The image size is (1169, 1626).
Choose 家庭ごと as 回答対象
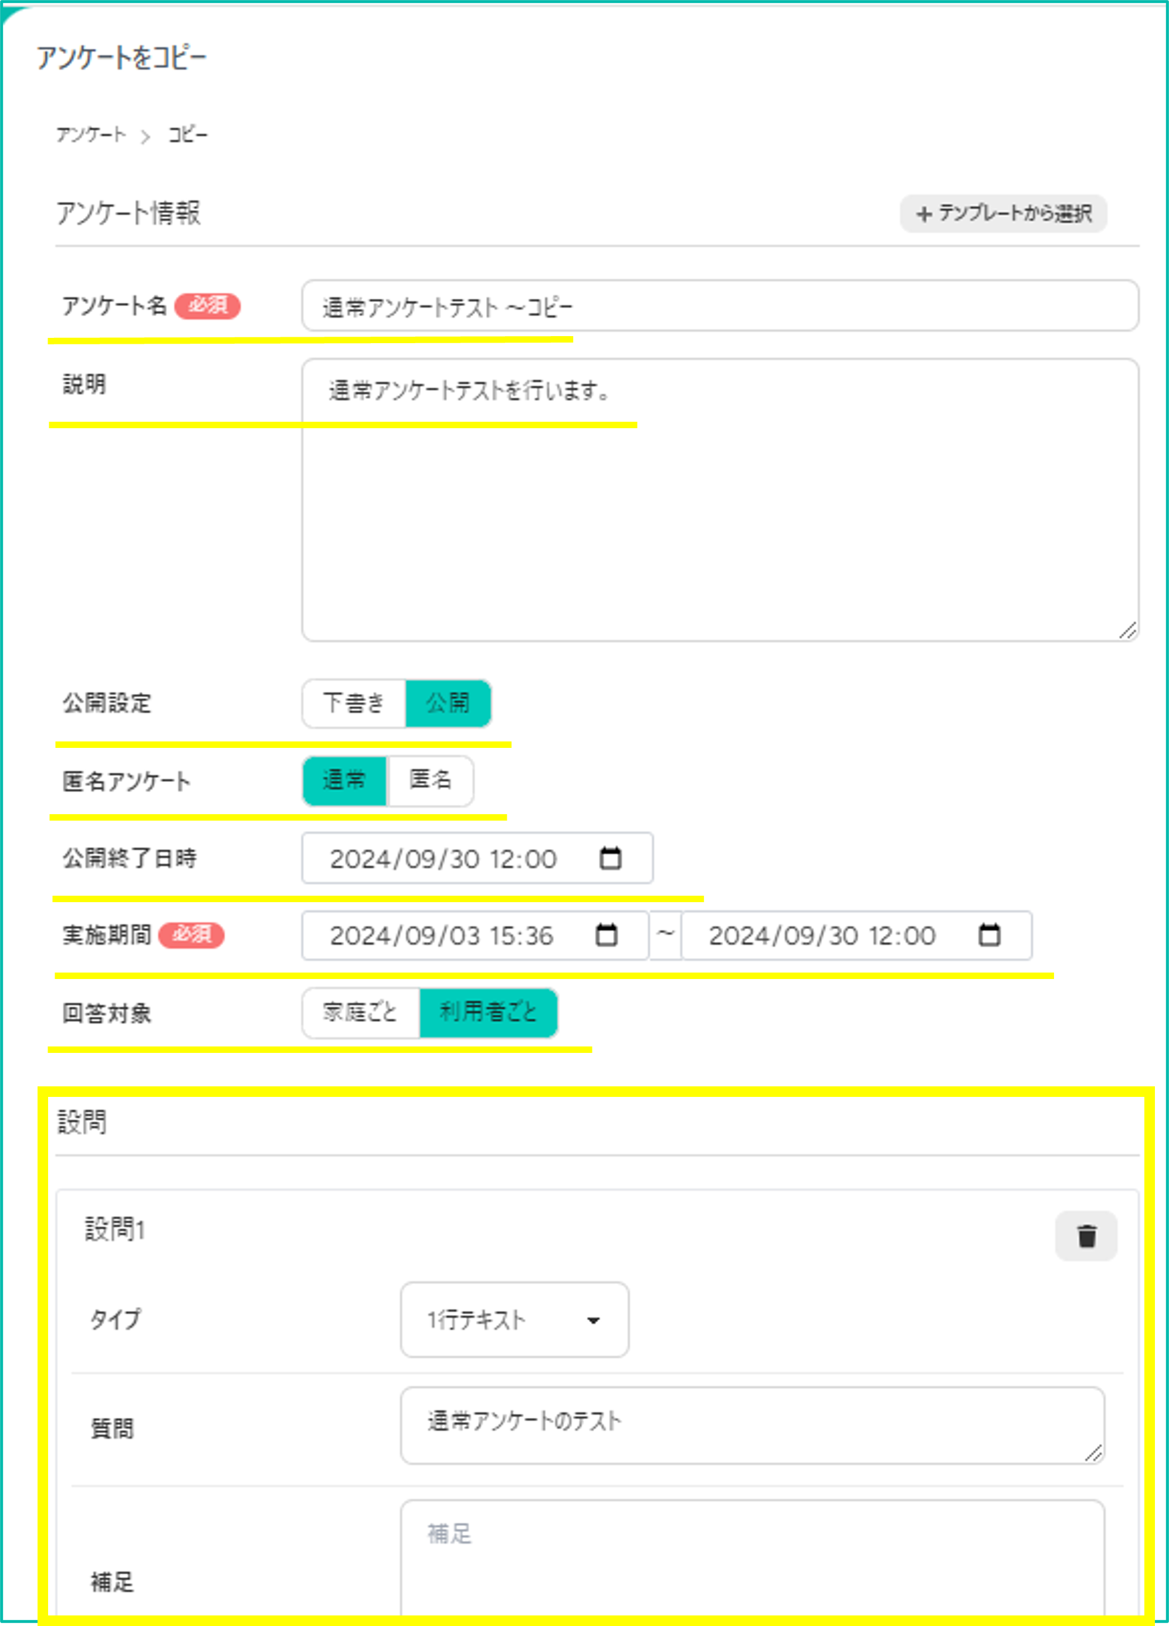361,1012
